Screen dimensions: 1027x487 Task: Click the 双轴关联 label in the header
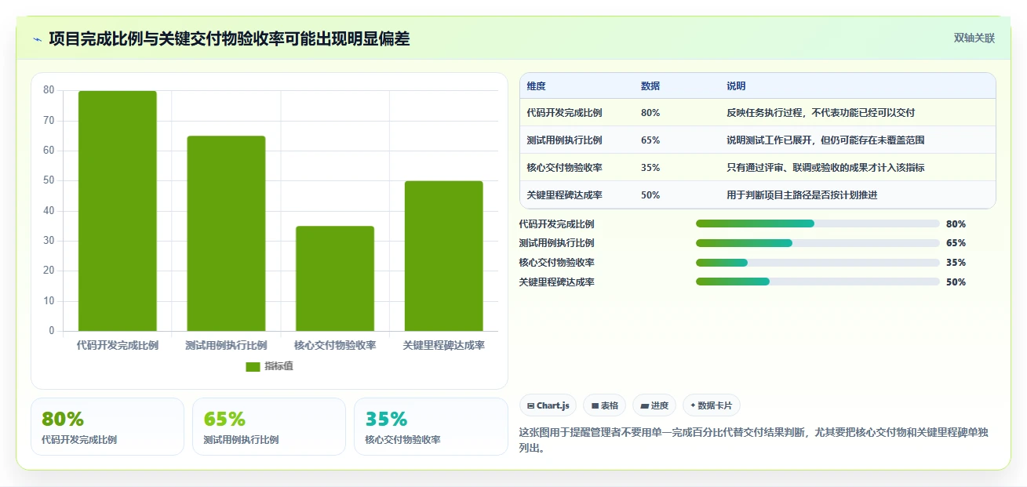pyautogui.click(x=974, y=38)
